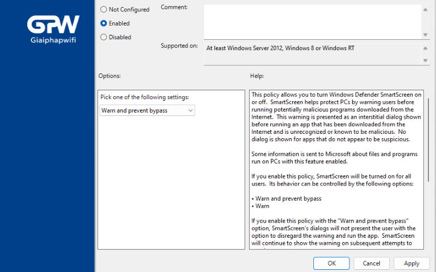Click the Options panel empty area
Viewport: 436px width, 272px height.
(171, 183)
